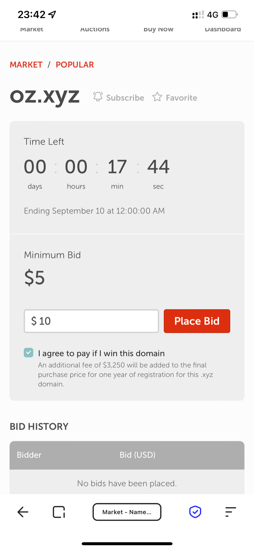Tap the Favorite star icon
This screenshot has width=254, height=550.
157,97
